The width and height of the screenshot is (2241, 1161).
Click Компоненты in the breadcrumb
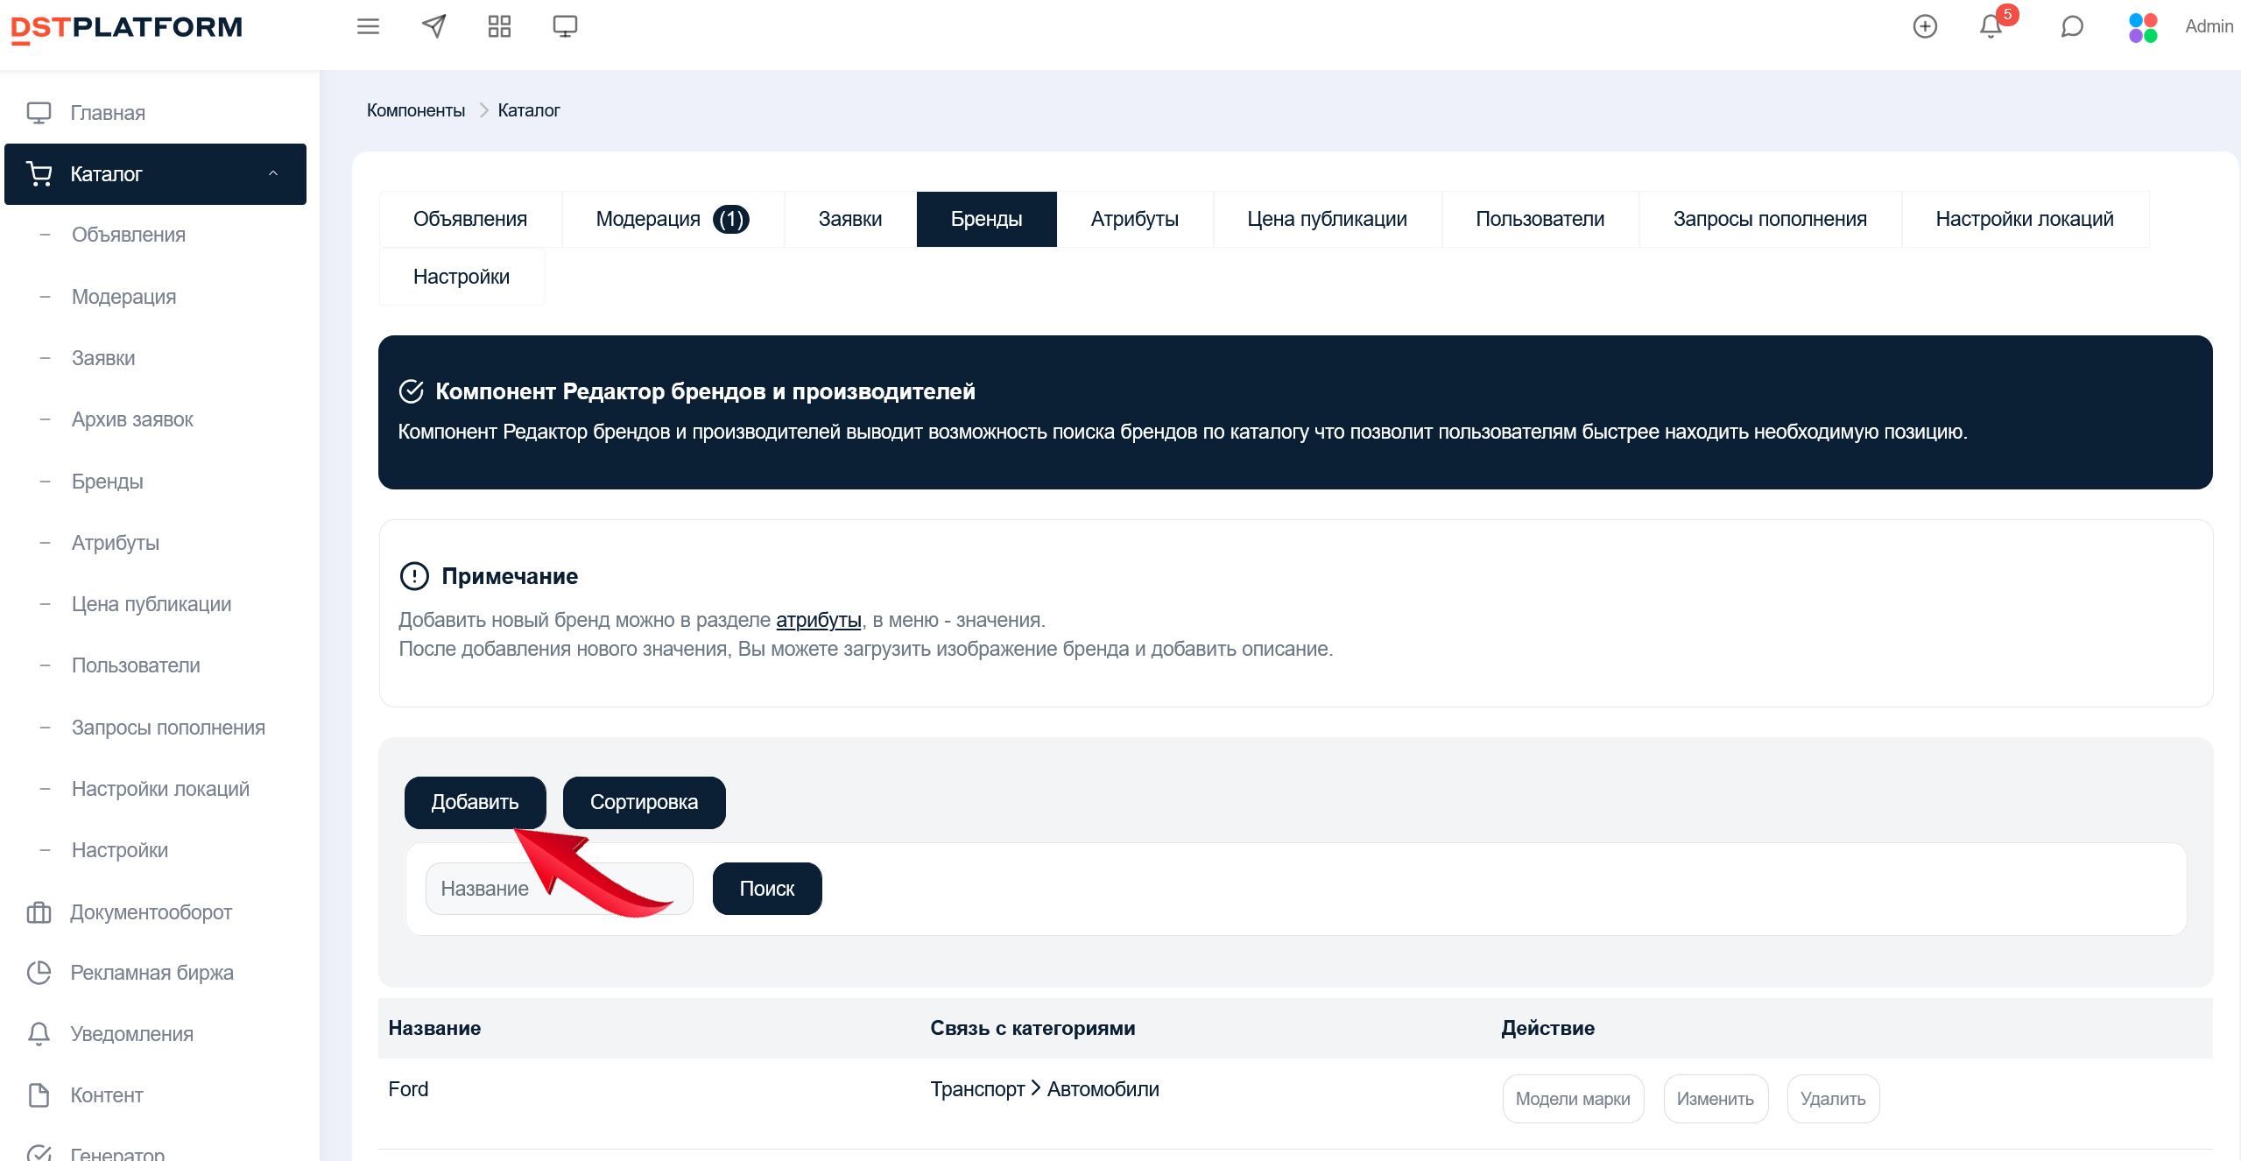[x=415, y=110]
